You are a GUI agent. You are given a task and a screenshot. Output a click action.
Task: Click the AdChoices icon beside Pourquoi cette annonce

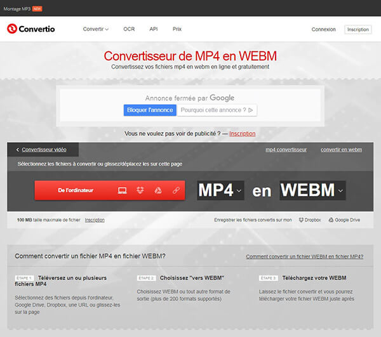tap(251, 110)
